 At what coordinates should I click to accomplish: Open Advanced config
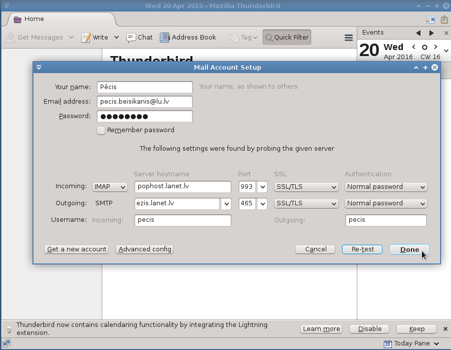(x=145, y=249)
